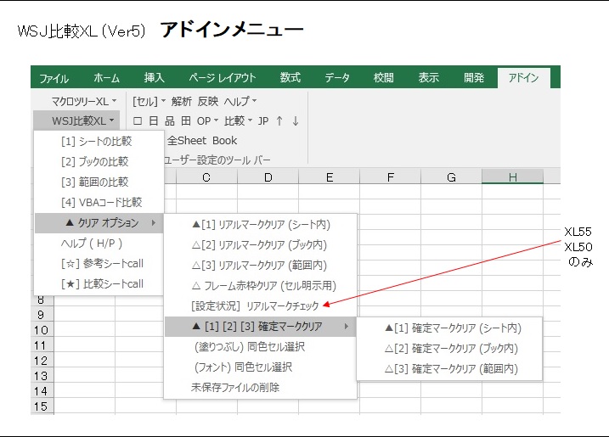
Task: Open the 比較 dropdown in toolbar
Action: coord(238,121)
